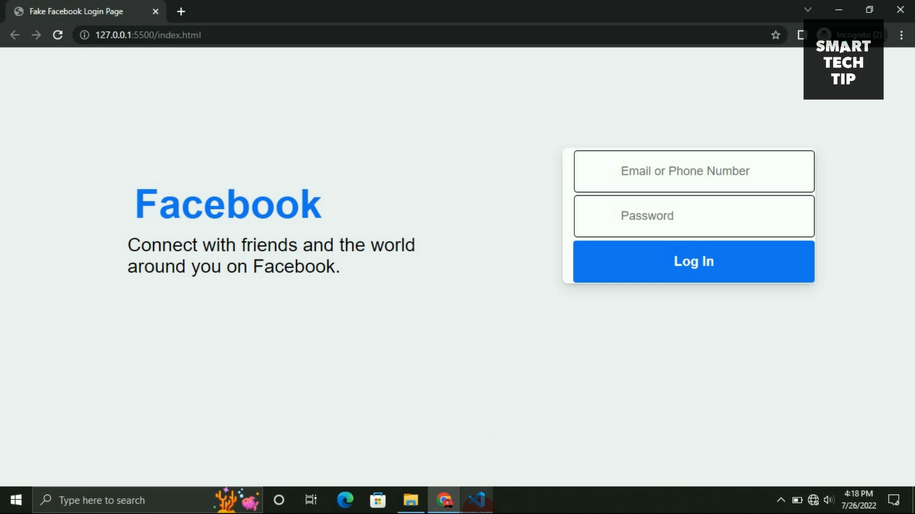Viewport: 915px width, 514px height.
Task: Go forward using the browser forward arrow
Action: tap(36, 35)
